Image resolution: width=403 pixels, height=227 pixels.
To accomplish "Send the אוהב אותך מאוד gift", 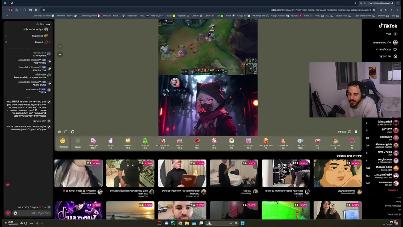I will (266, 143).
